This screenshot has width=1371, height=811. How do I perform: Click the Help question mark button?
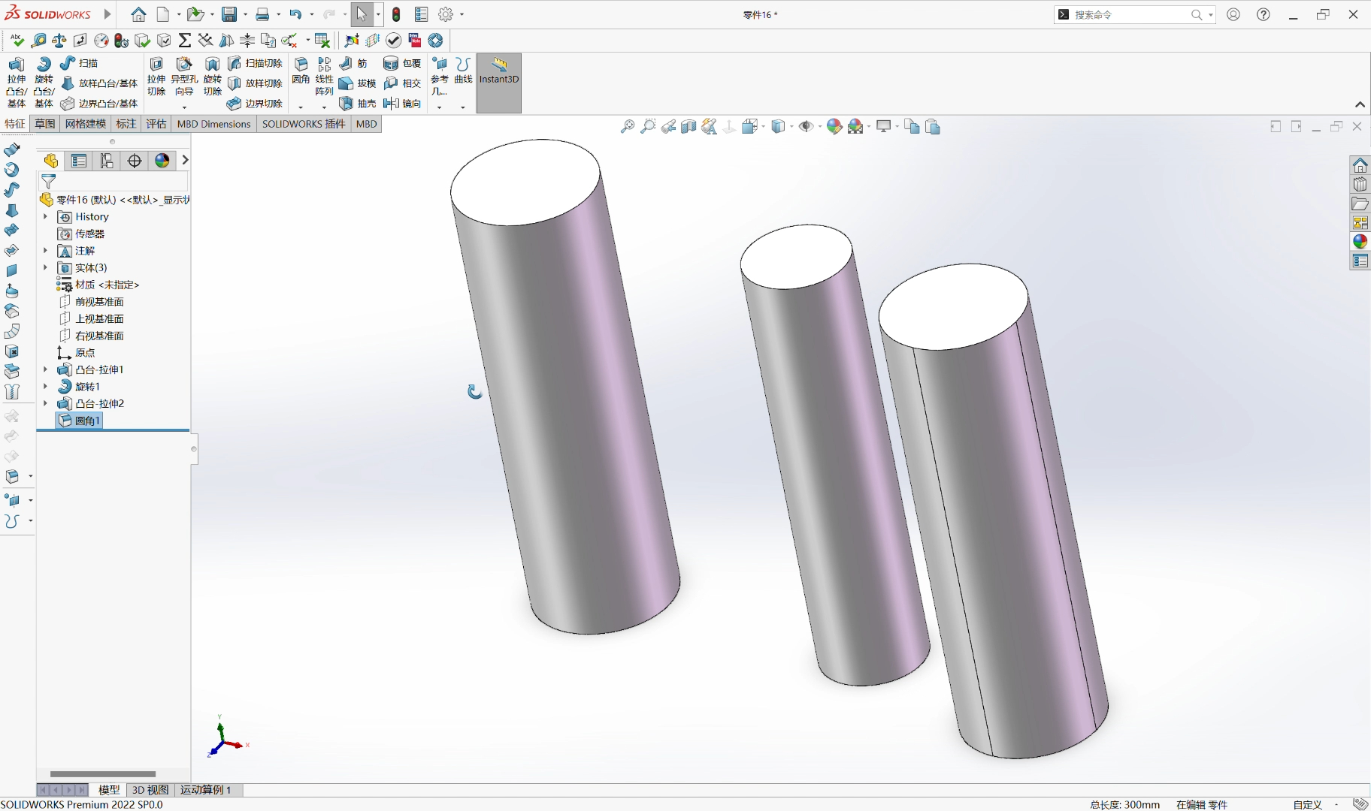[1264, 14]
